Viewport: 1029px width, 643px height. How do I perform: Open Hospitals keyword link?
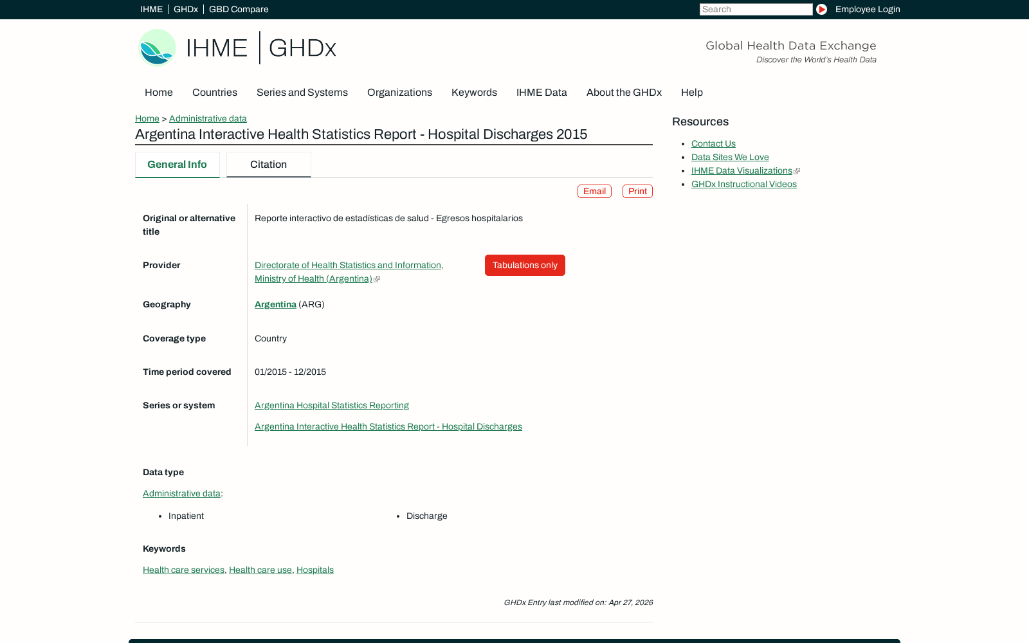point(315,570)
